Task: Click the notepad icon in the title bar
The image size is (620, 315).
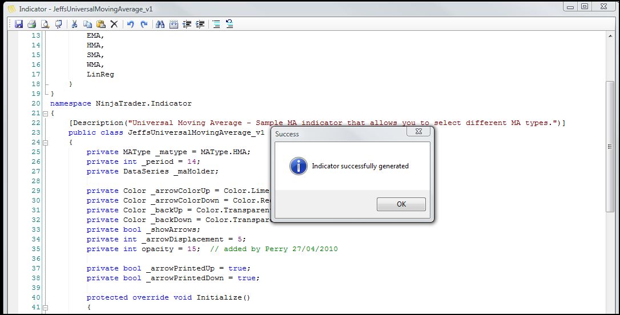Action: click(x=12, y=9)
